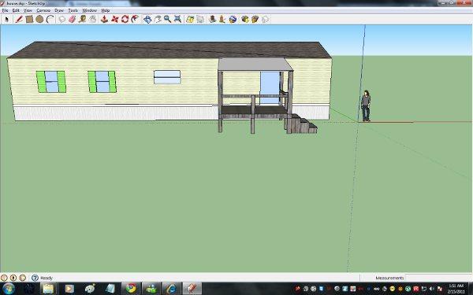Viewport: 473px width, 295px height.
Task: Open the Add Location tool
Action: [x=190, y=19]
